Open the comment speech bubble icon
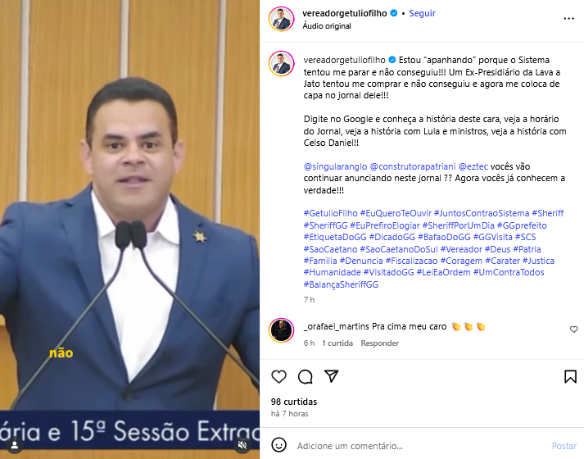 tap(305, 377)
